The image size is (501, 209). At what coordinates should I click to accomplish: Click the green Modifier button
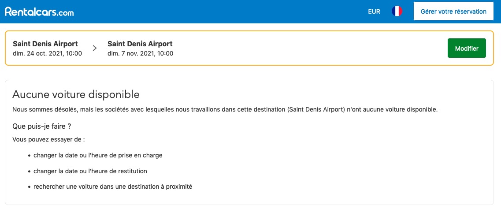(467, 48)
